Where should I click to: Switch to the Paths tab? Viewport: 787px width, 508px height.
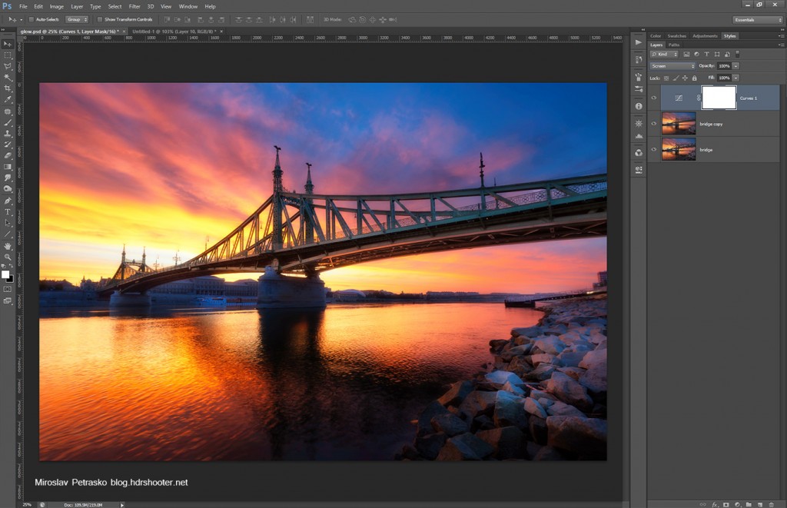[x=674, y=45]
